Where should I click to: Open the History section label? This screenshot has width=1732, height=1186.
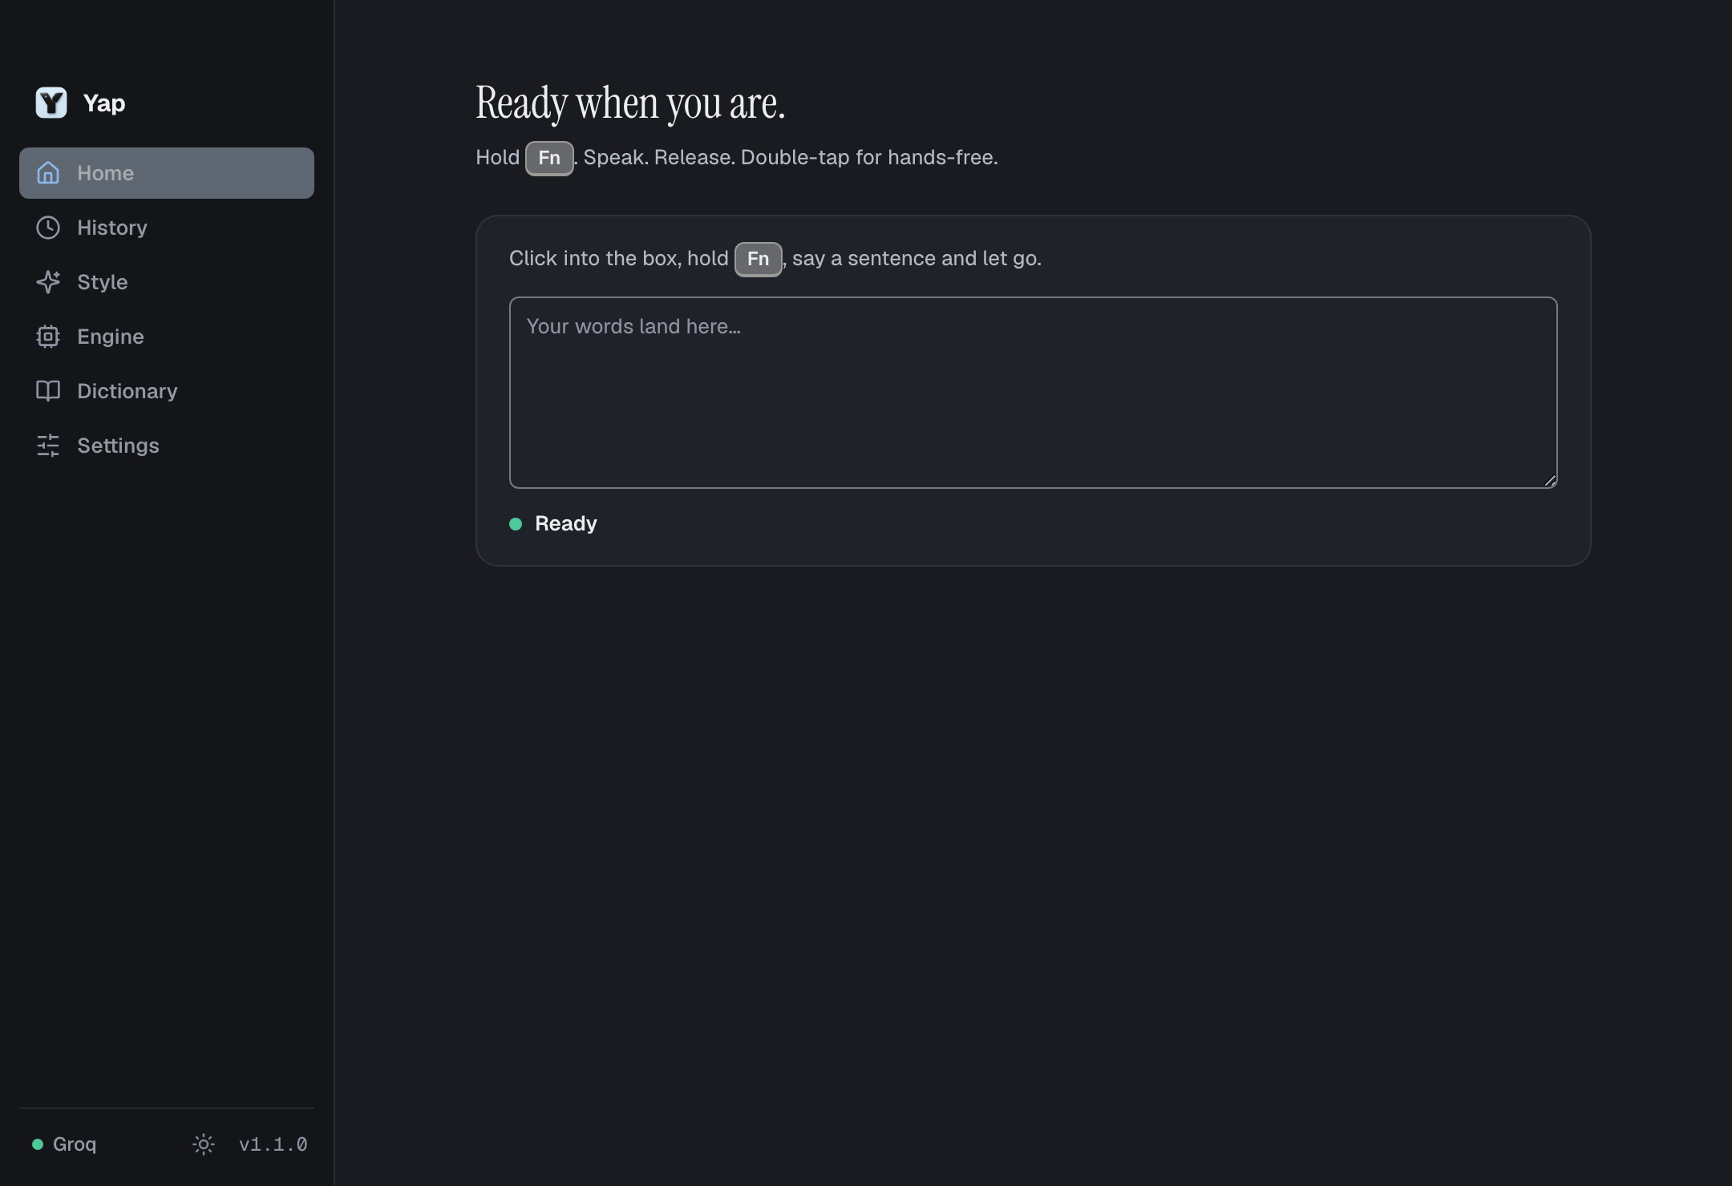point(112,228)
